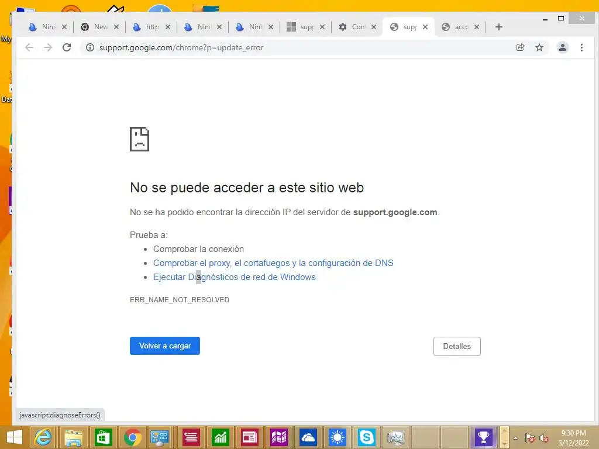Screen dimensions: 599x449
Task: Reload the page with the refresh icon
Action: pyautogui.click(x=67, y=47)
